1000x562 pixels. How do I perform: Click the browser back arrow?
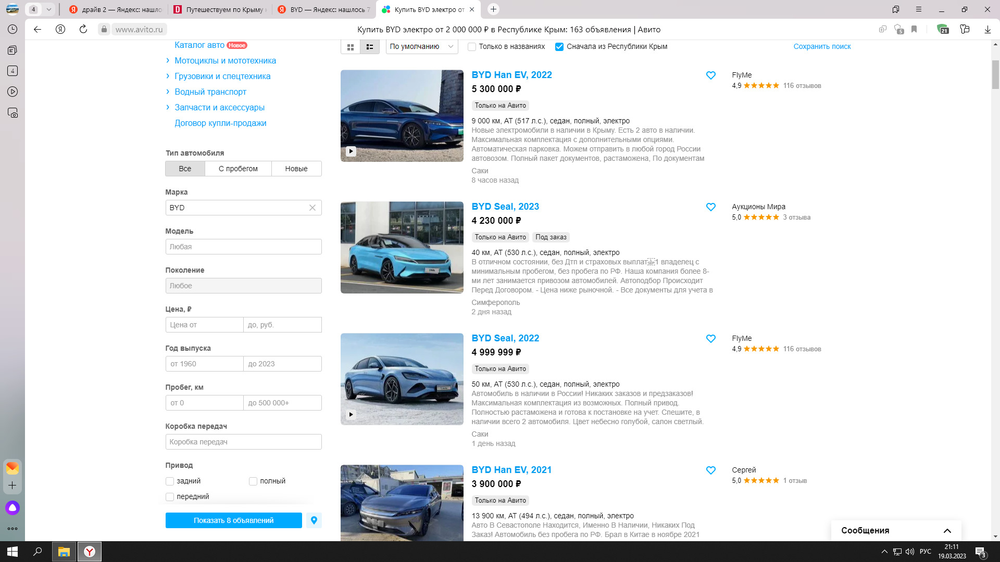coord(37,30)
